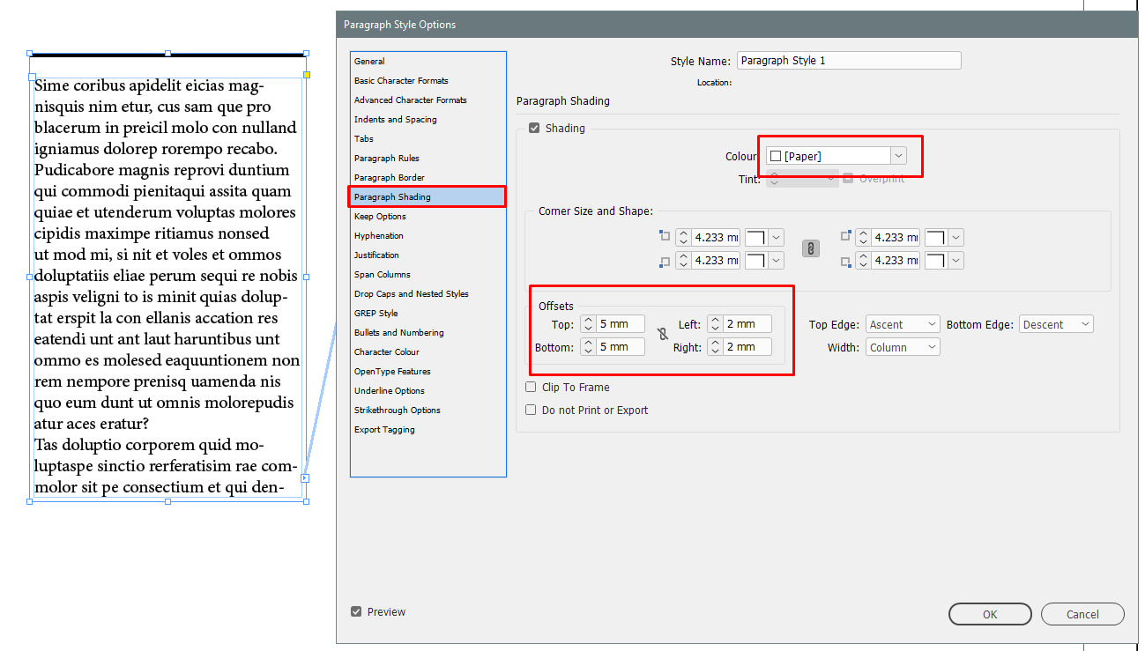The height and width of the screenshot is (651, 1145).
Task: Click the top-right corner size stepper
Action: coord(864,237)
